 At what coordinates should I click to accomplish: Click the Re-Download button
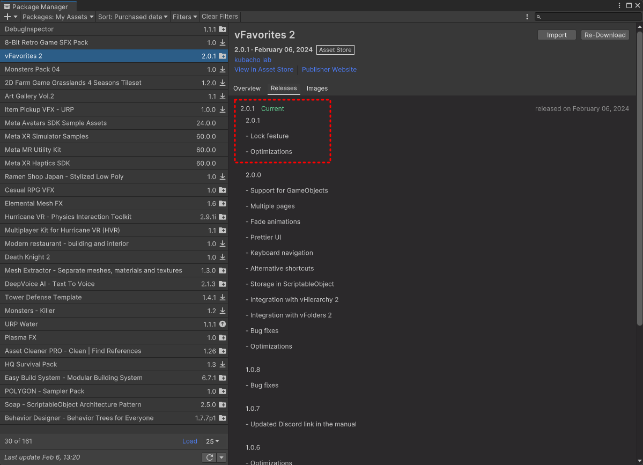click(x=605, y=35)
